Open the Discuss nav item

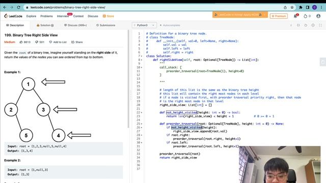click(93, 16)
